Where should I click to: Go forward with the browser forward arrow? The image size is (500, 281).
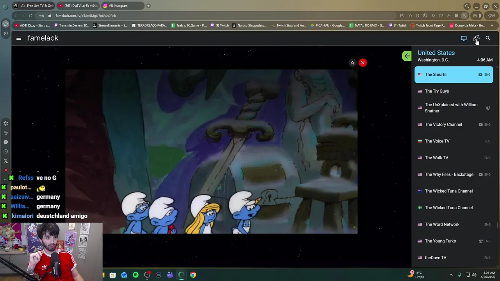23,16
